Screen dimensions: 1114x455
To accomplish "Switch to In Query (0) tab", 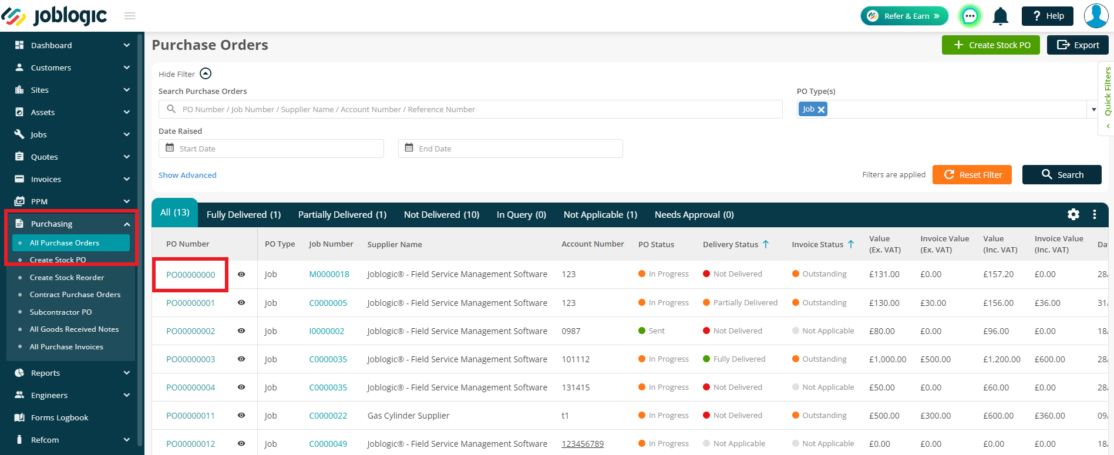I will pyautogui.click(x=521, y=215).
